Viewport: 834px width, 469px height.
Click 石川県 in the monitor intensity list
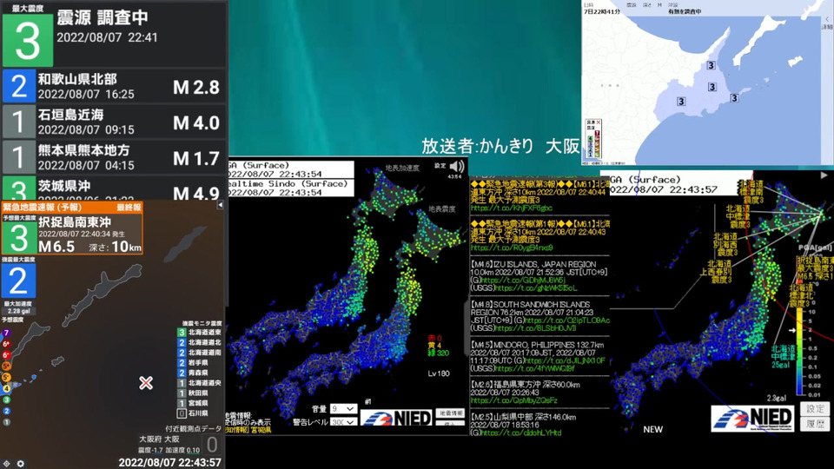tap(193, 413)
